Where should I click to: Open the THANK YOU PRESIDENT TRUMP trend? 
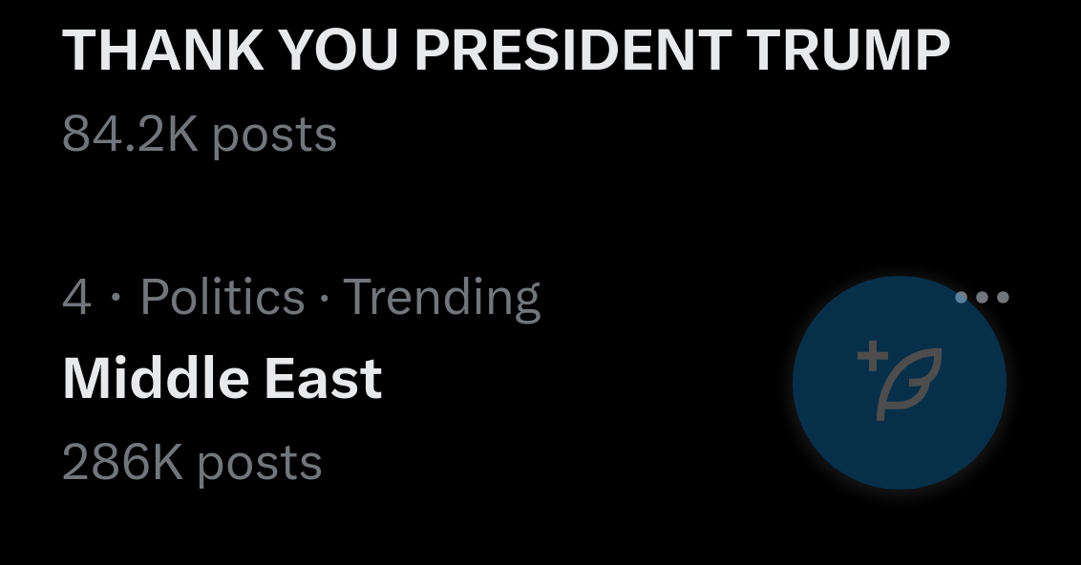pos(506,50)
